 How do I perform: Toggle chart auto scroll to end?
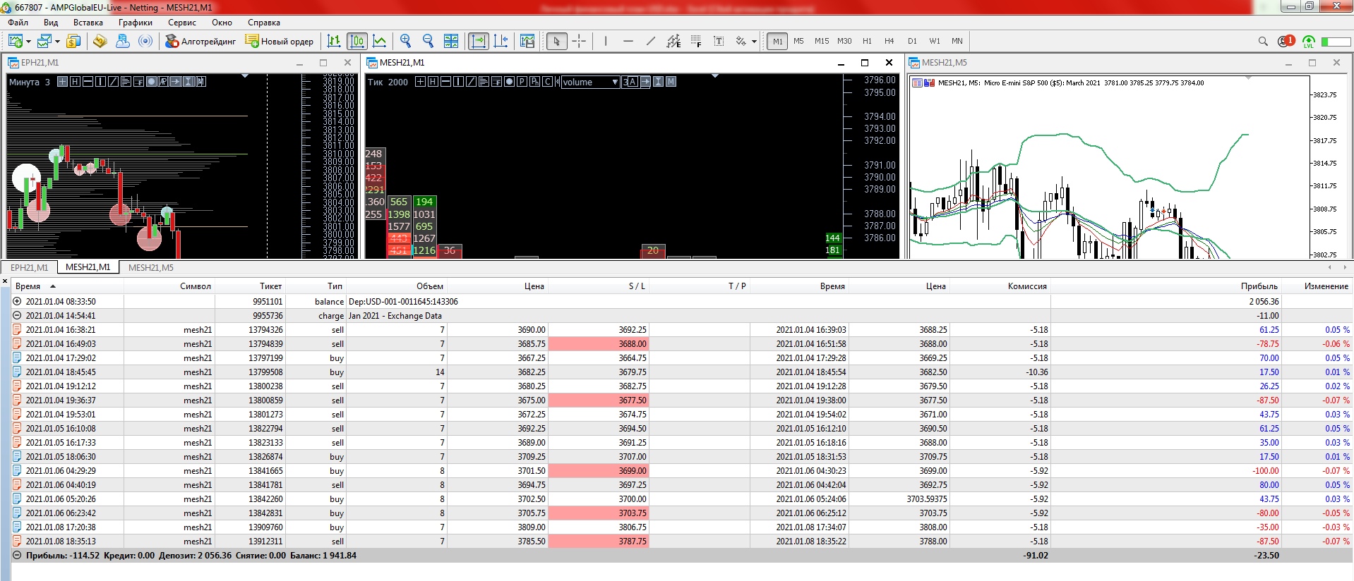point(479,41)
